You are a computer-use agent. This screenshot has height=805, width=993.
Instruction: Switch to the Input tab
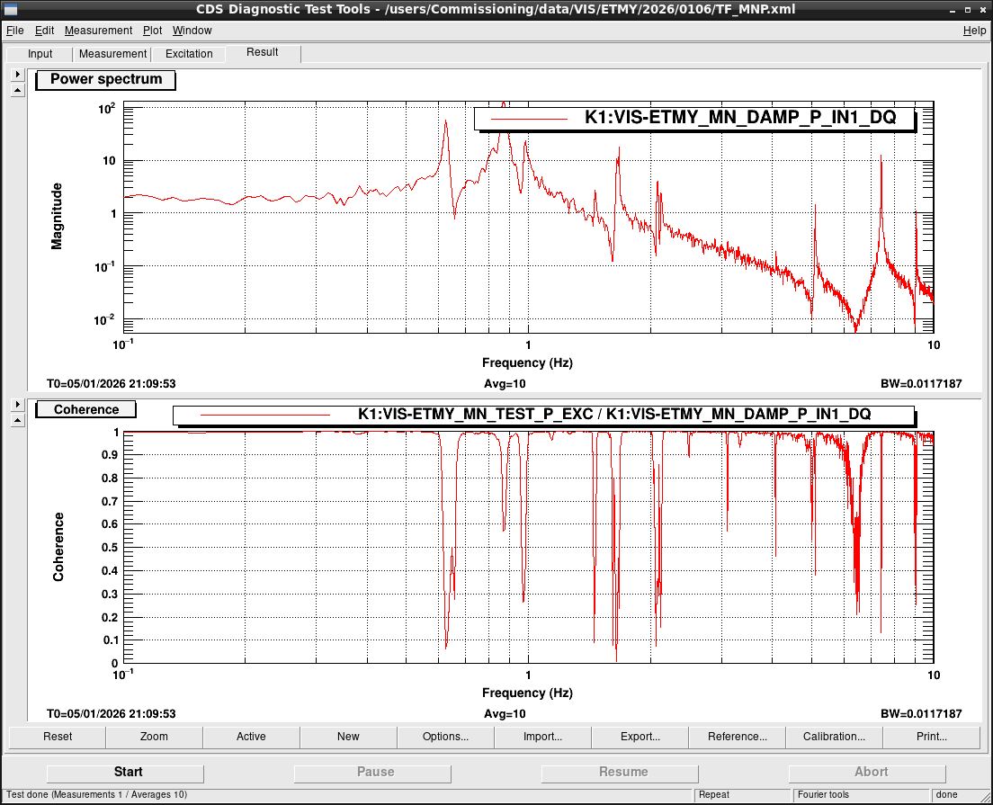tap(40, 54)
